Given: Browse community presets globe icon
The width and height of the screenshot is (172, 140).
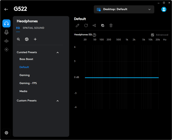Looking at the screenshot, I should pyautogui.click(x=27, y=39).
